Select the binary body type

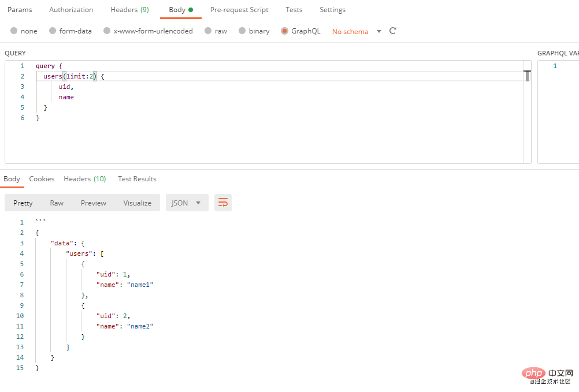click(x=254, y=31)
